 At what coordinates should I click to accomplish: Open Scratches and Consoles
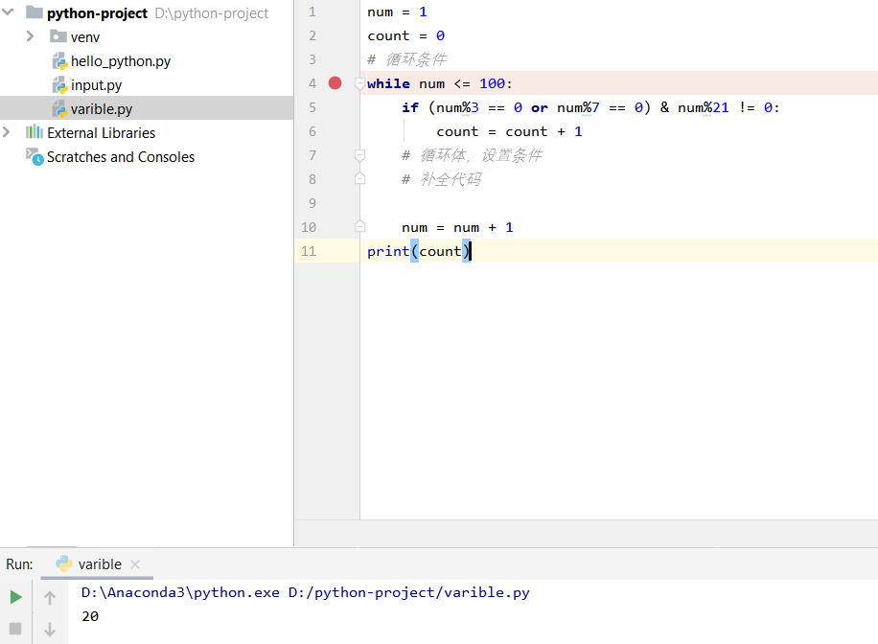pyautogui.click(x=121, y=157)
